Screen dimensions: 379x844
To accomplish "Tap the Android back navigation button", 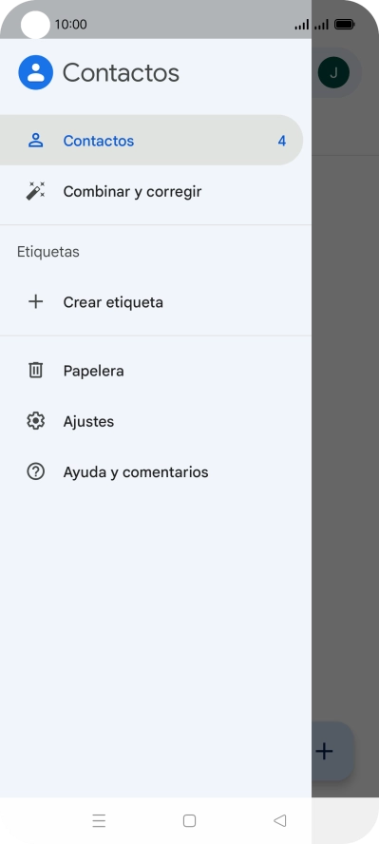I will (x=279, y=820).
